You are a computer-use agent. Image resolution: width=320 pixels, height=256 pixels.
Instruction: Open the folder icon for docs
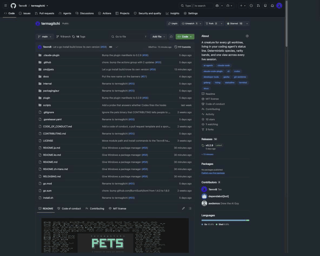[40, 76]
